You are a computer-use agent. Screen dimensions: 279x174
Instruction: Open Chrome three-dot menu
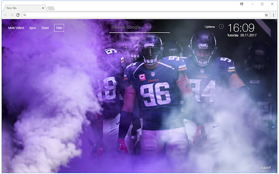(273, 15)
